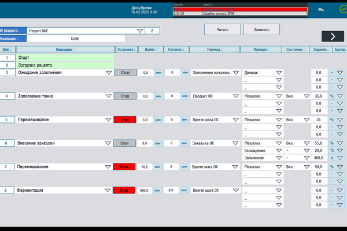347x231 pixels.
Task: Click the checkmark acknowledge icon in header
Action: [341, 10]
